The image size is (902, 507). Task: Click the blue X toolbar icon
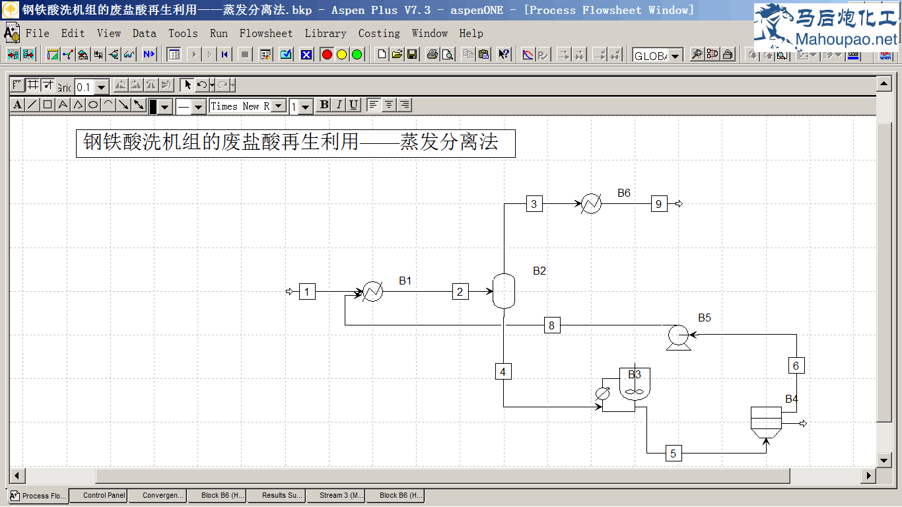(306, 55)
